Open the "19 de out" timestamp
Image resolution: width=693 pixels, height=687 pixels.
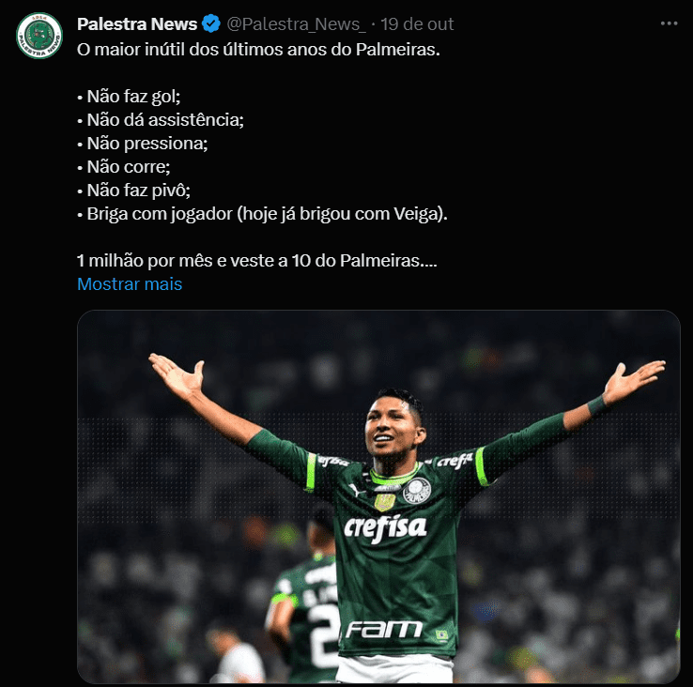tap(422, 23)
